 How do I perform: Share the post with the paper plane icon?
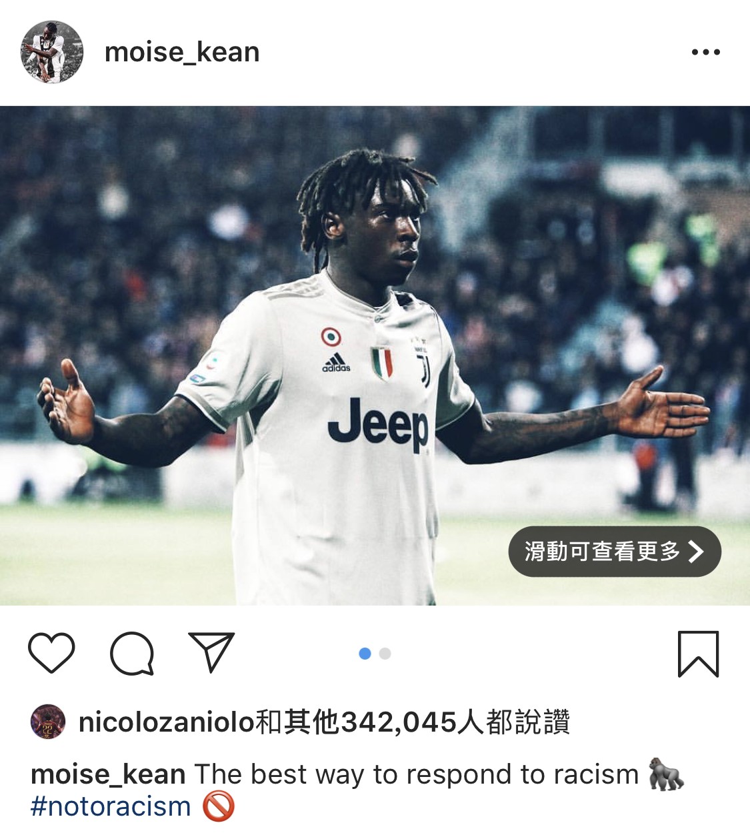(x=212, y=652)
